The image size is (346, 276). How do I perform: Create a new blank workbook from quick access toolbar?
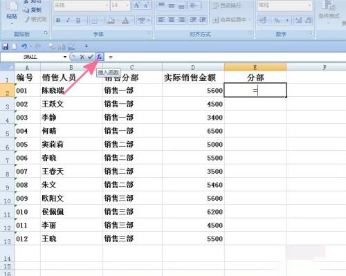pyautogui.click(x=15, y=47)
